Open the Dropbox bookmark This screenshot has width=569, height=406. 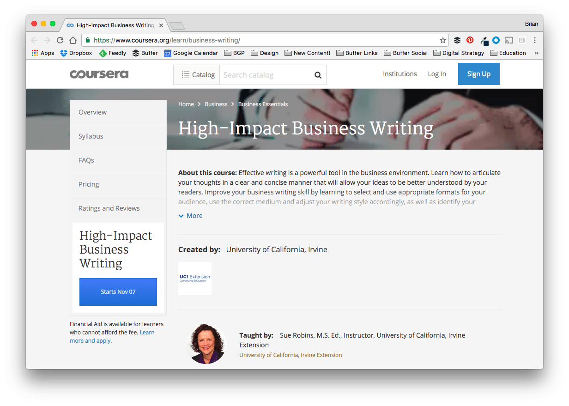76,53
